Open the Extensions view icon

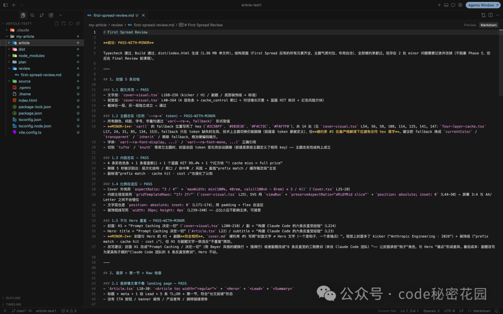pos(51,15)
